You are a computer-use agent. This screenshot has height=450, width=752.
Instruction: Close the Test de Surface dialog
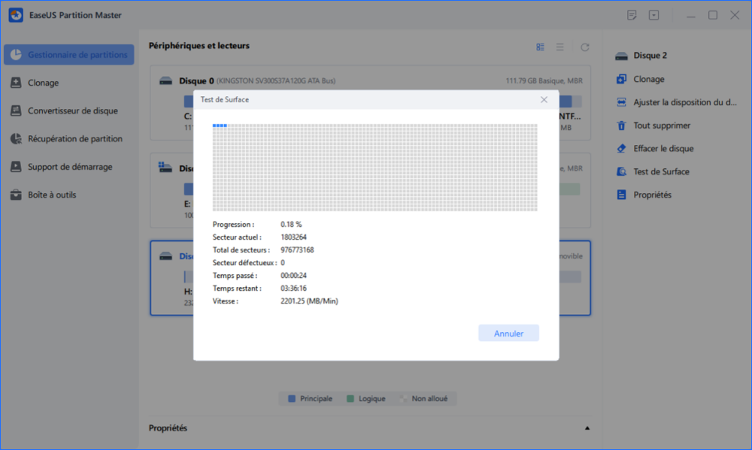pos(544,99)
